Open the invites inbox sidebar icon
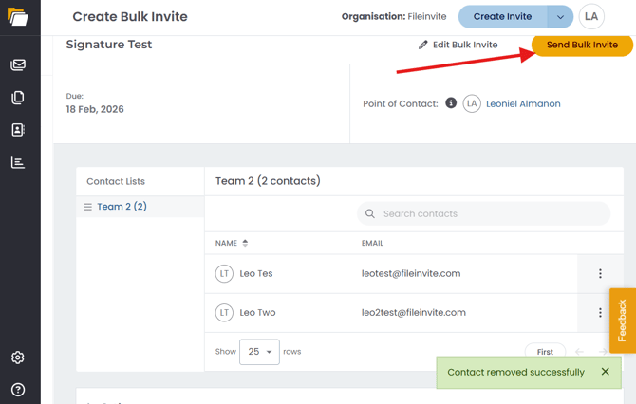This screenshot has width=636, height=404. 18,64
